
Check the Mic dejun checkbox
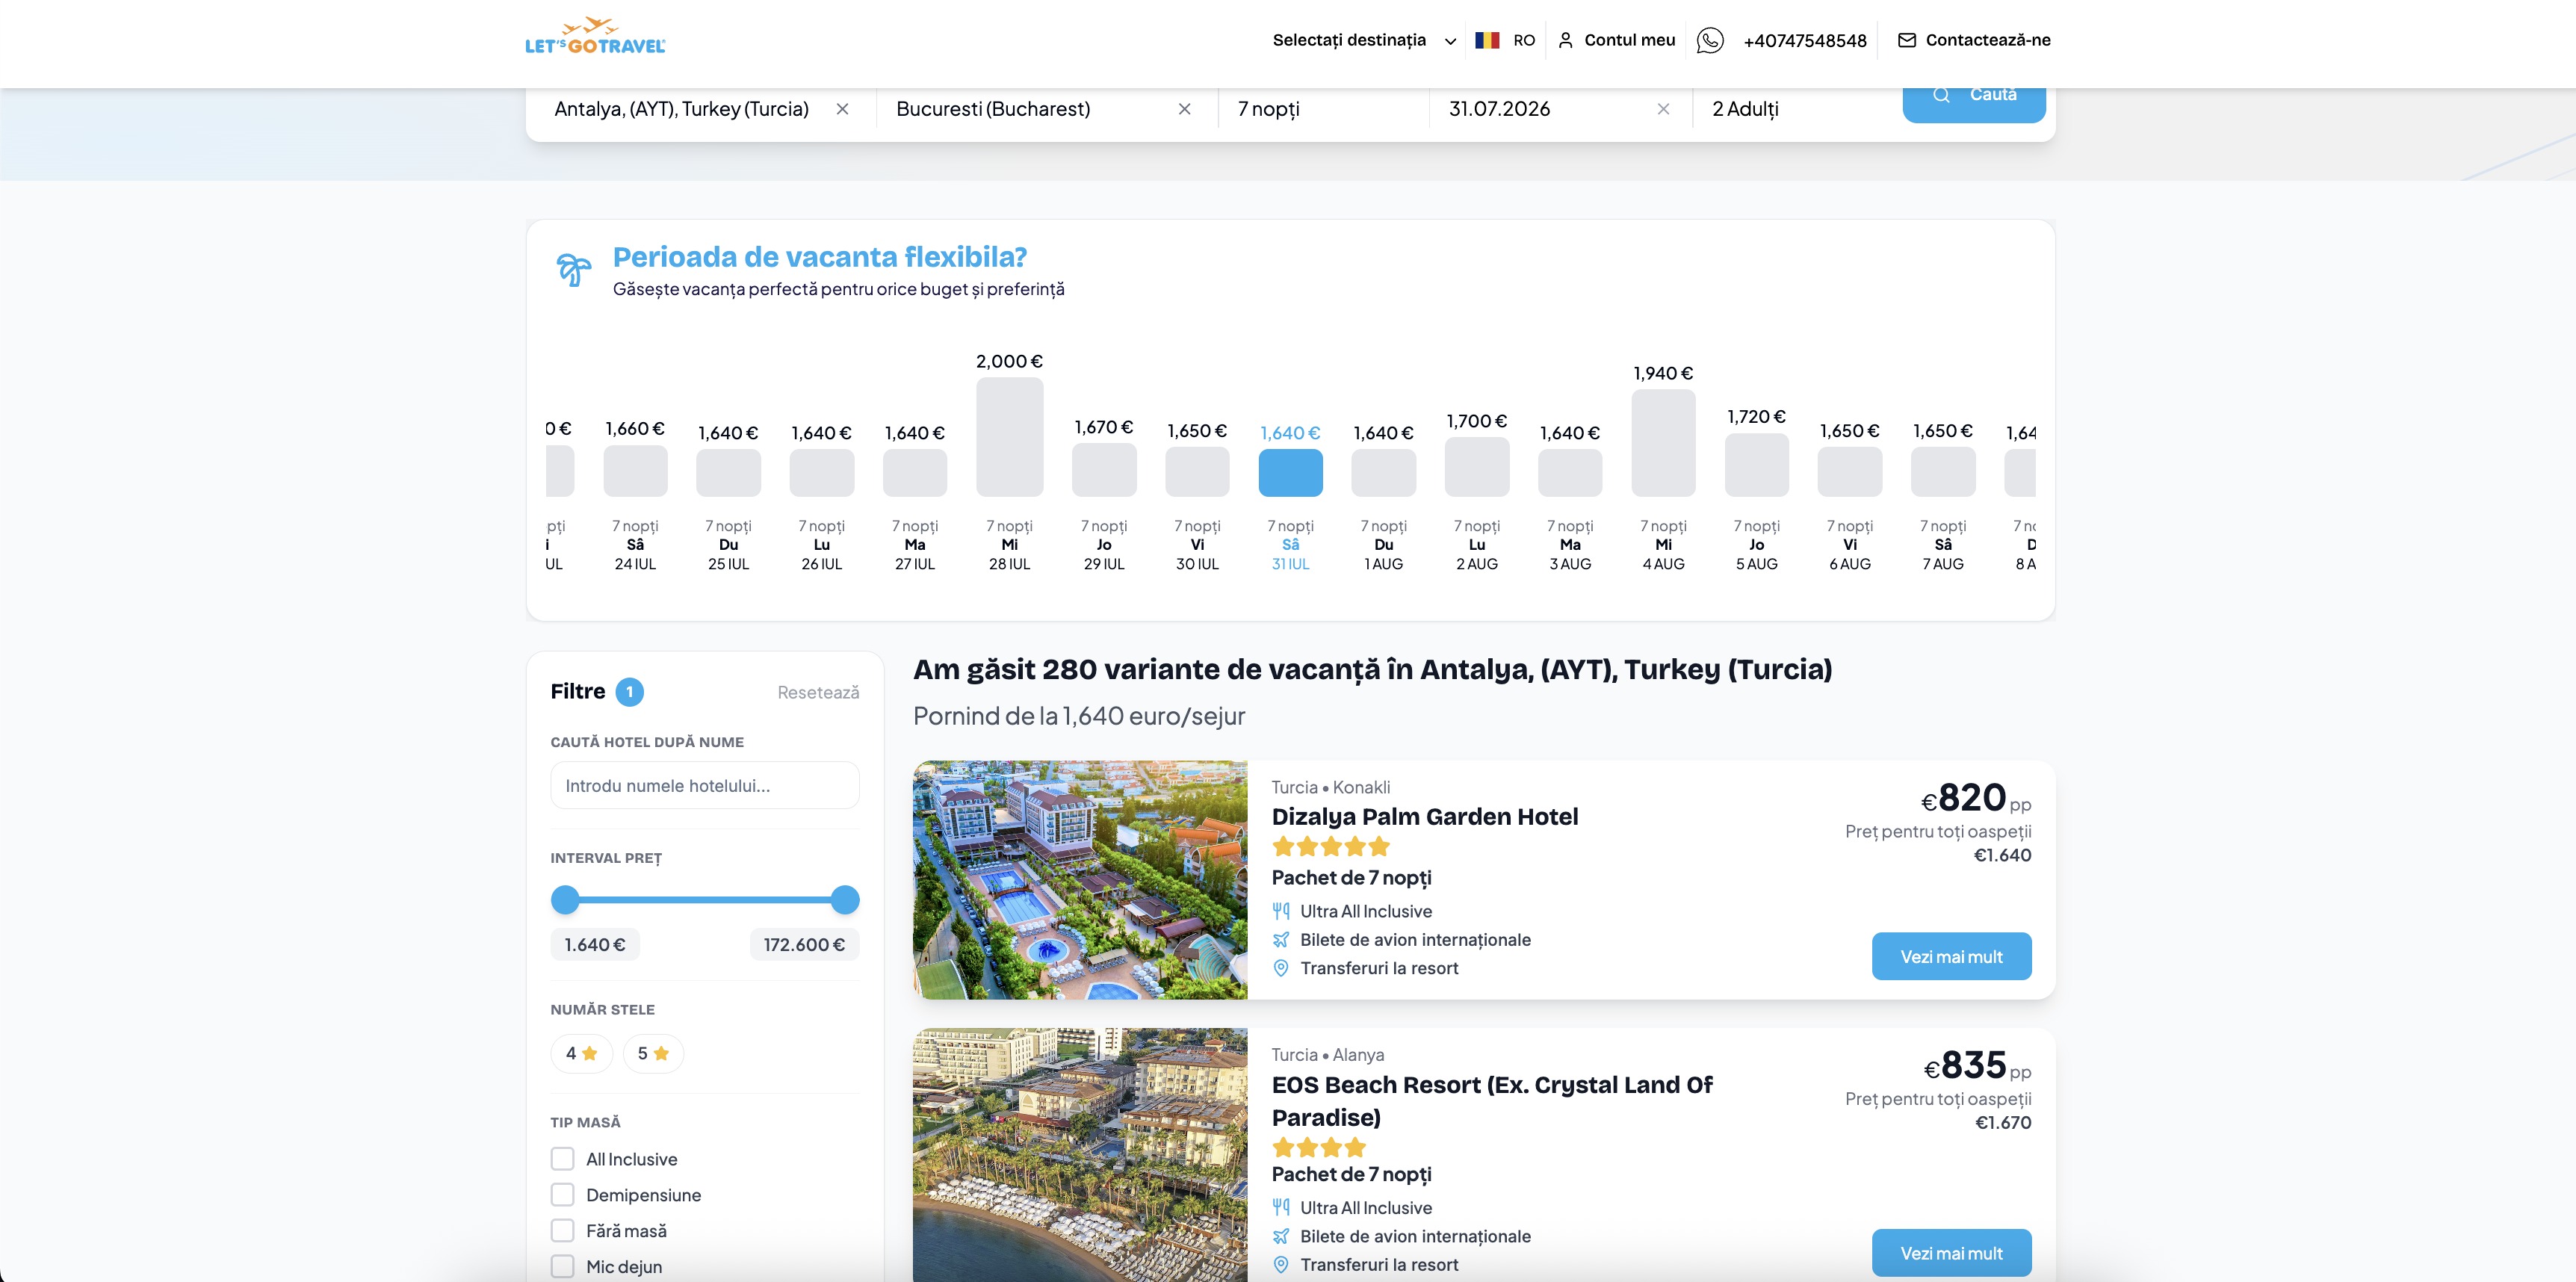coord(562,1267)
